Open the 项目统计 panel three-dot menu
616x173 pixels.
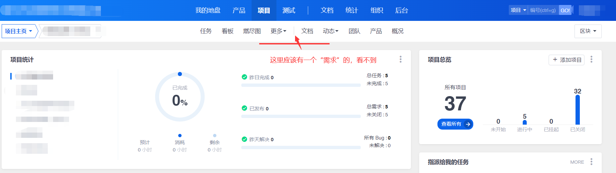tap(401, 59)
